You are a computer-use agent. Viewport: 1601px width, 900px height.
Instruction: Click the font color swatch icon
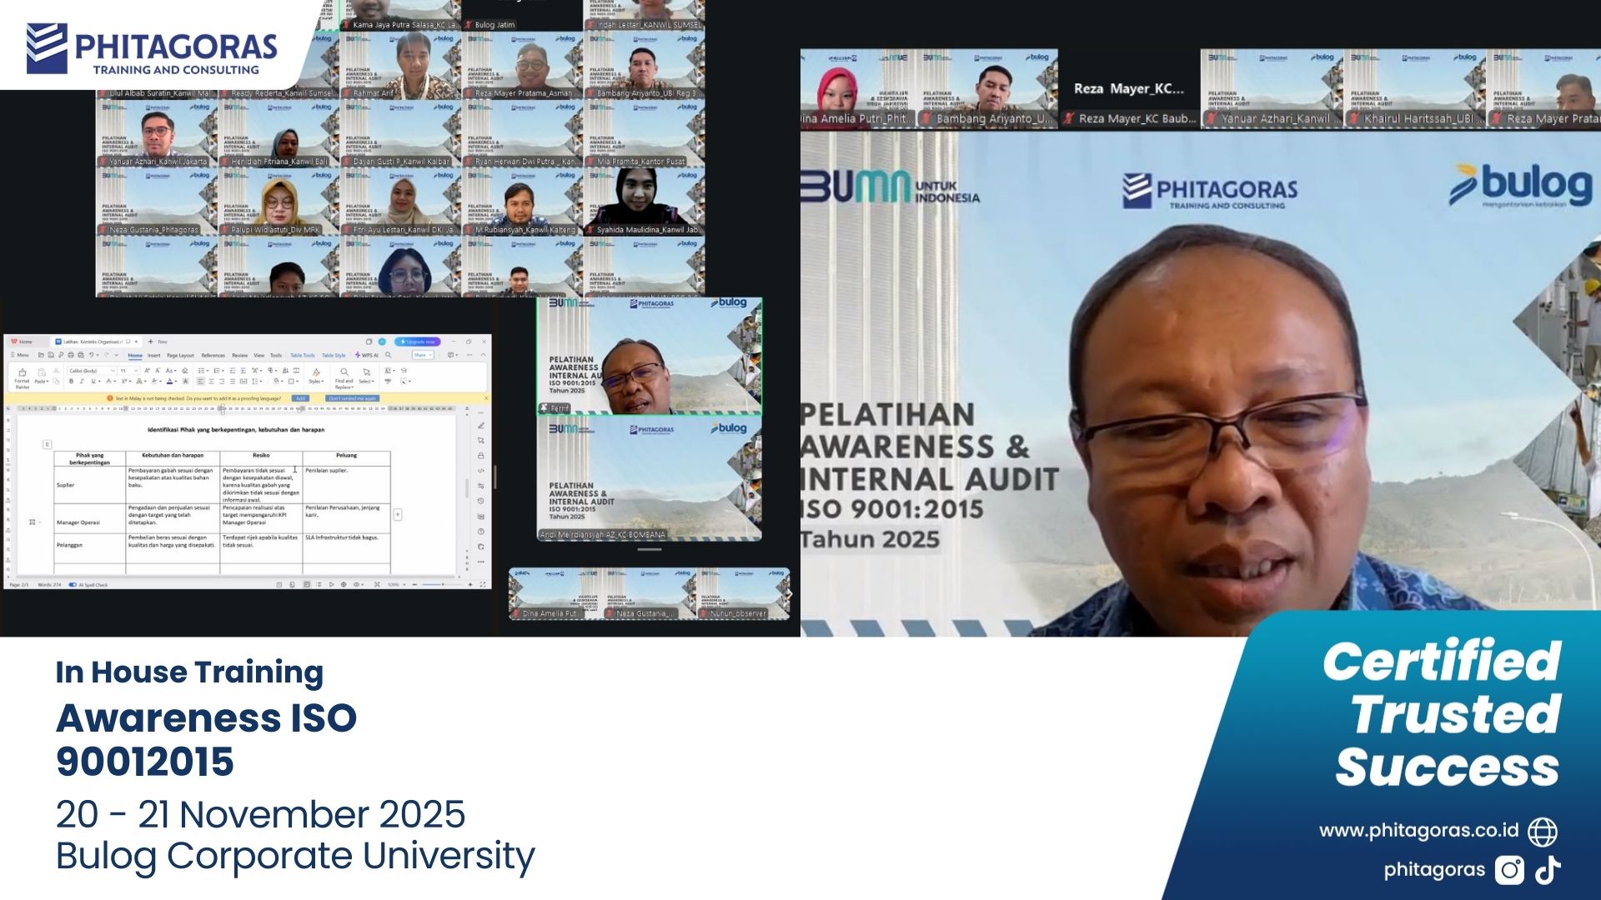[x=169, y=381]
